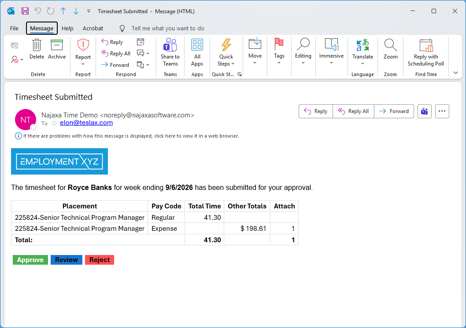Open the File menu
The width and height of the screenshot is (466, 328).
(x=14, y=29)
